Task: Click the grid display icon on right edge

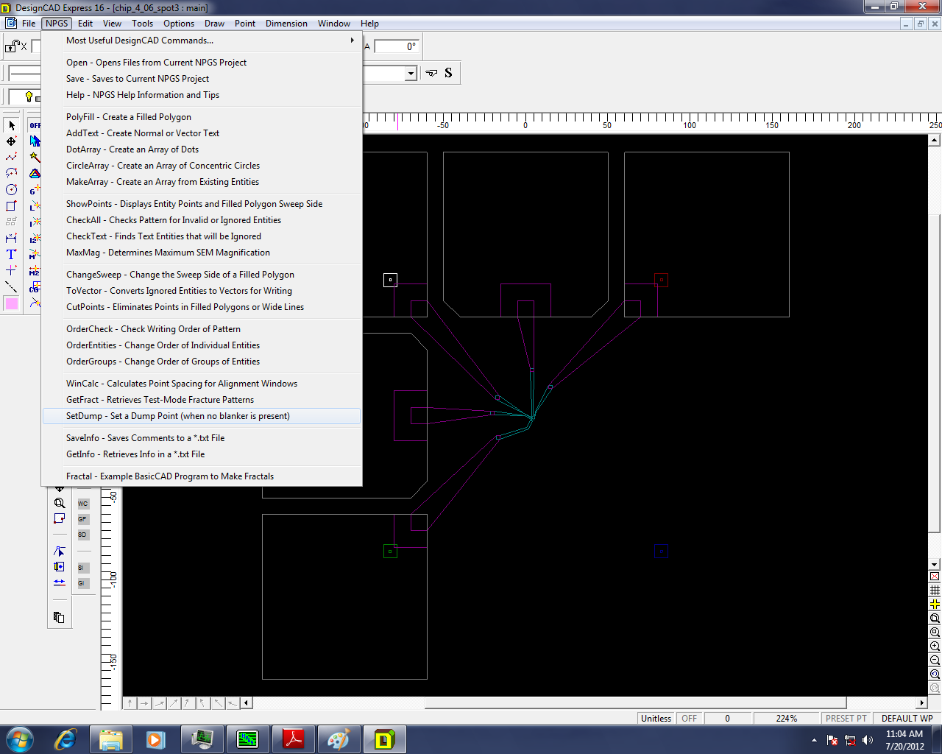Action: [x=935, y=590]
